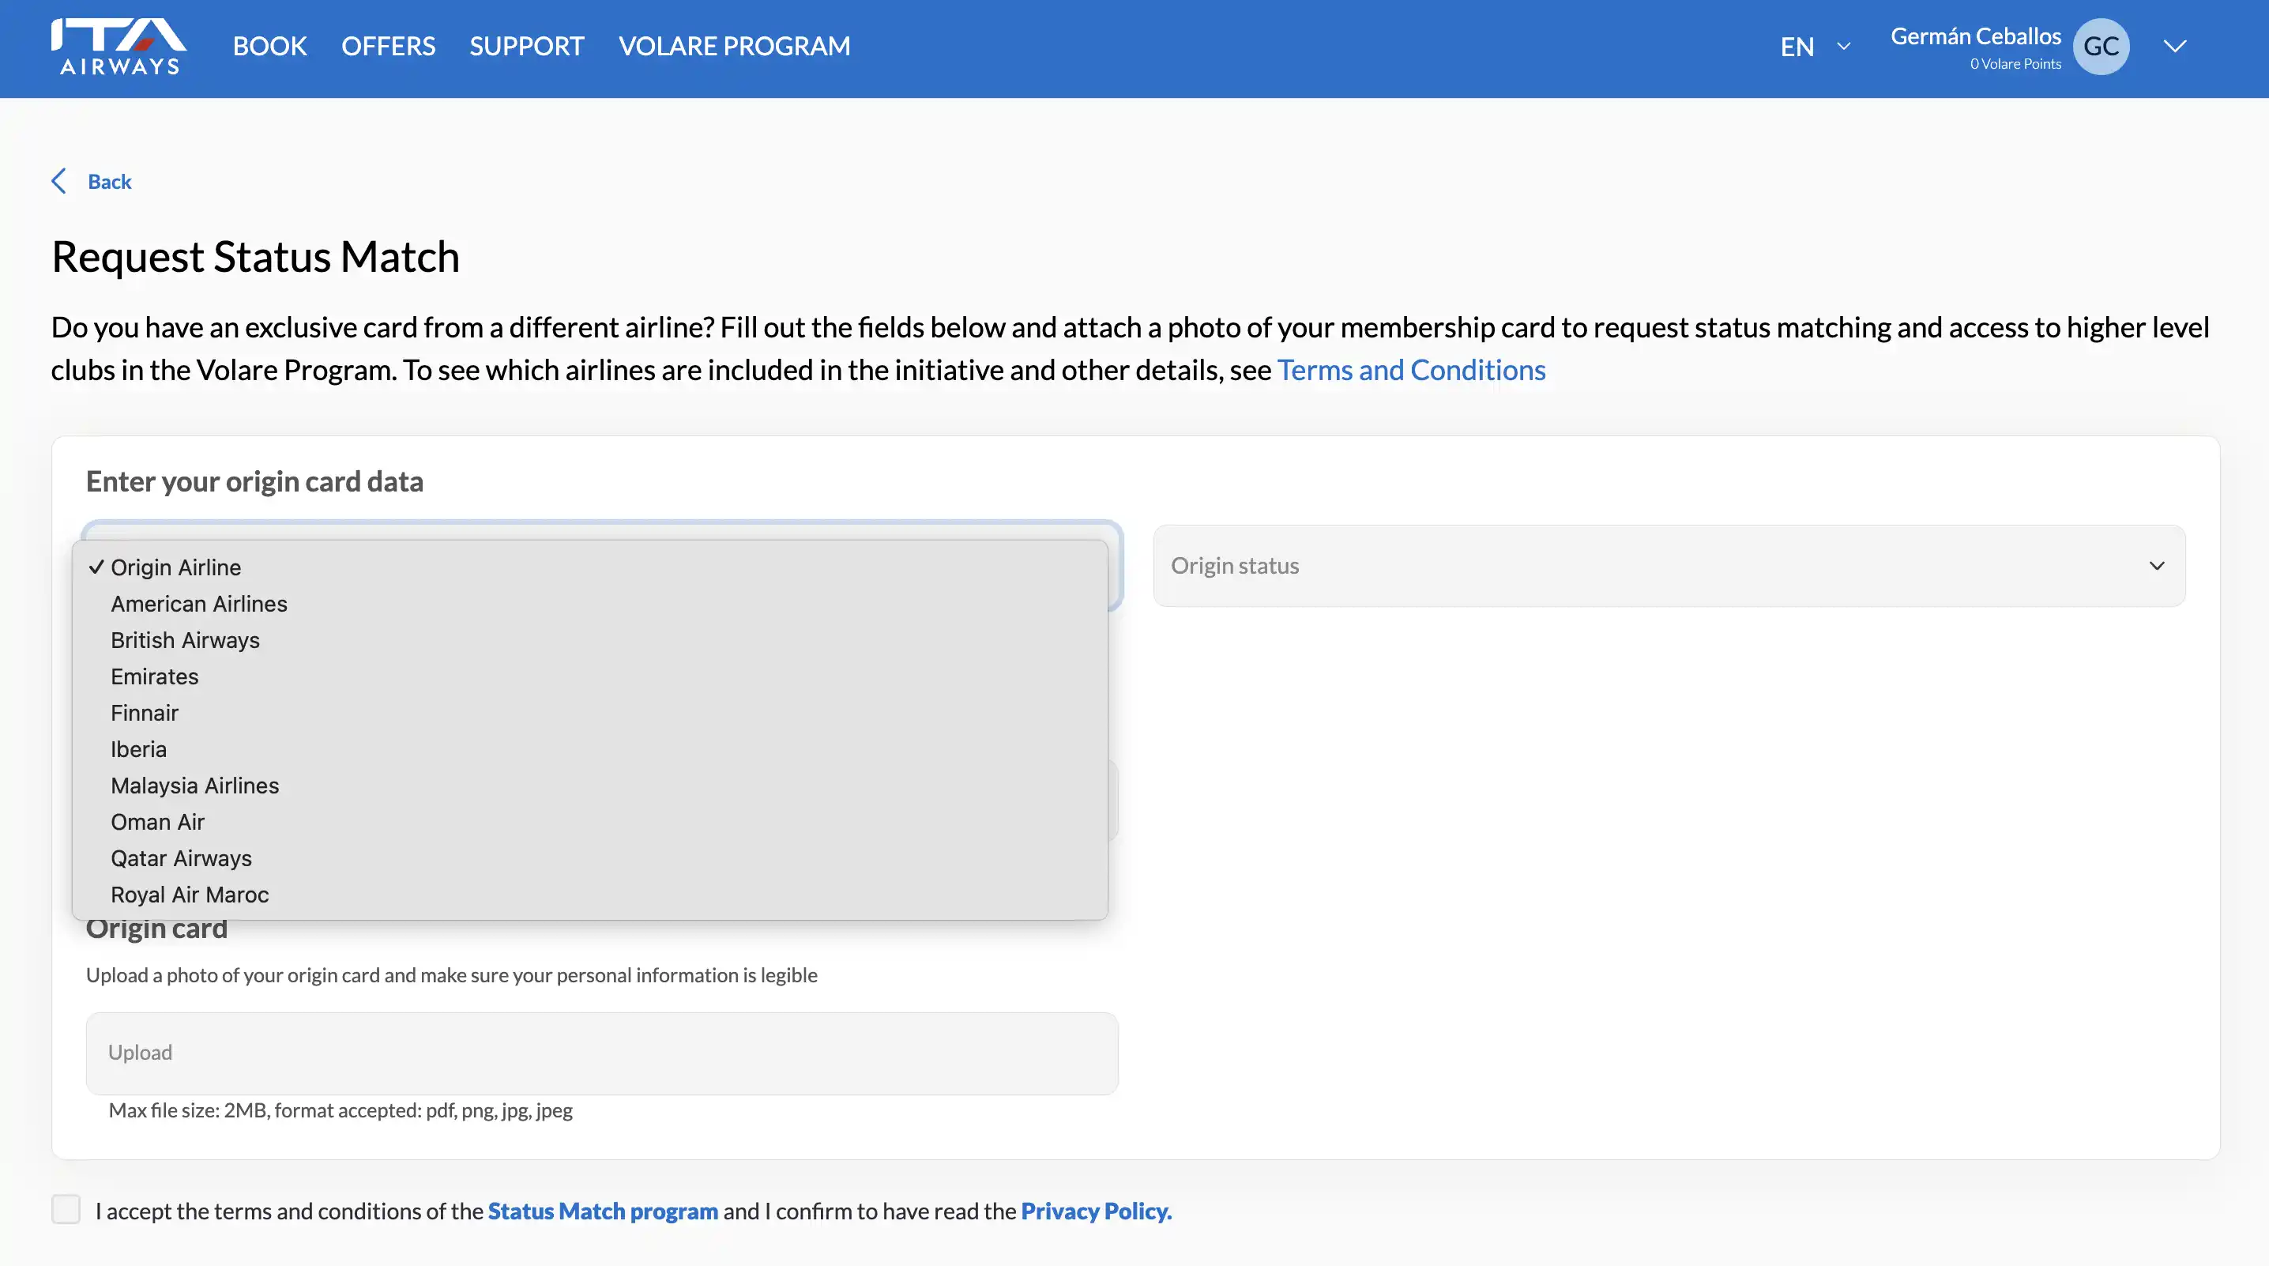Click the GC user avatar circle
Image resolution: width=2269 pixels, height=1266 pixels.
pyautogui.click(x=2101, y=47)
